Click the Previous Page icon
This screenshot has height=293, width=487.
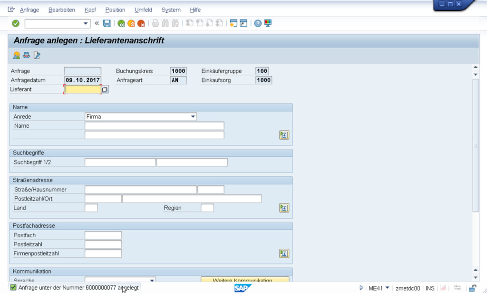point(199,23)
